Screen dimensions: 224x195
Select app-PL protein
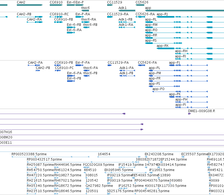[178, 71]
